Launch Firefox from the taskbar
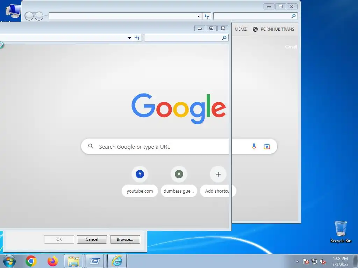 [53, 261]
